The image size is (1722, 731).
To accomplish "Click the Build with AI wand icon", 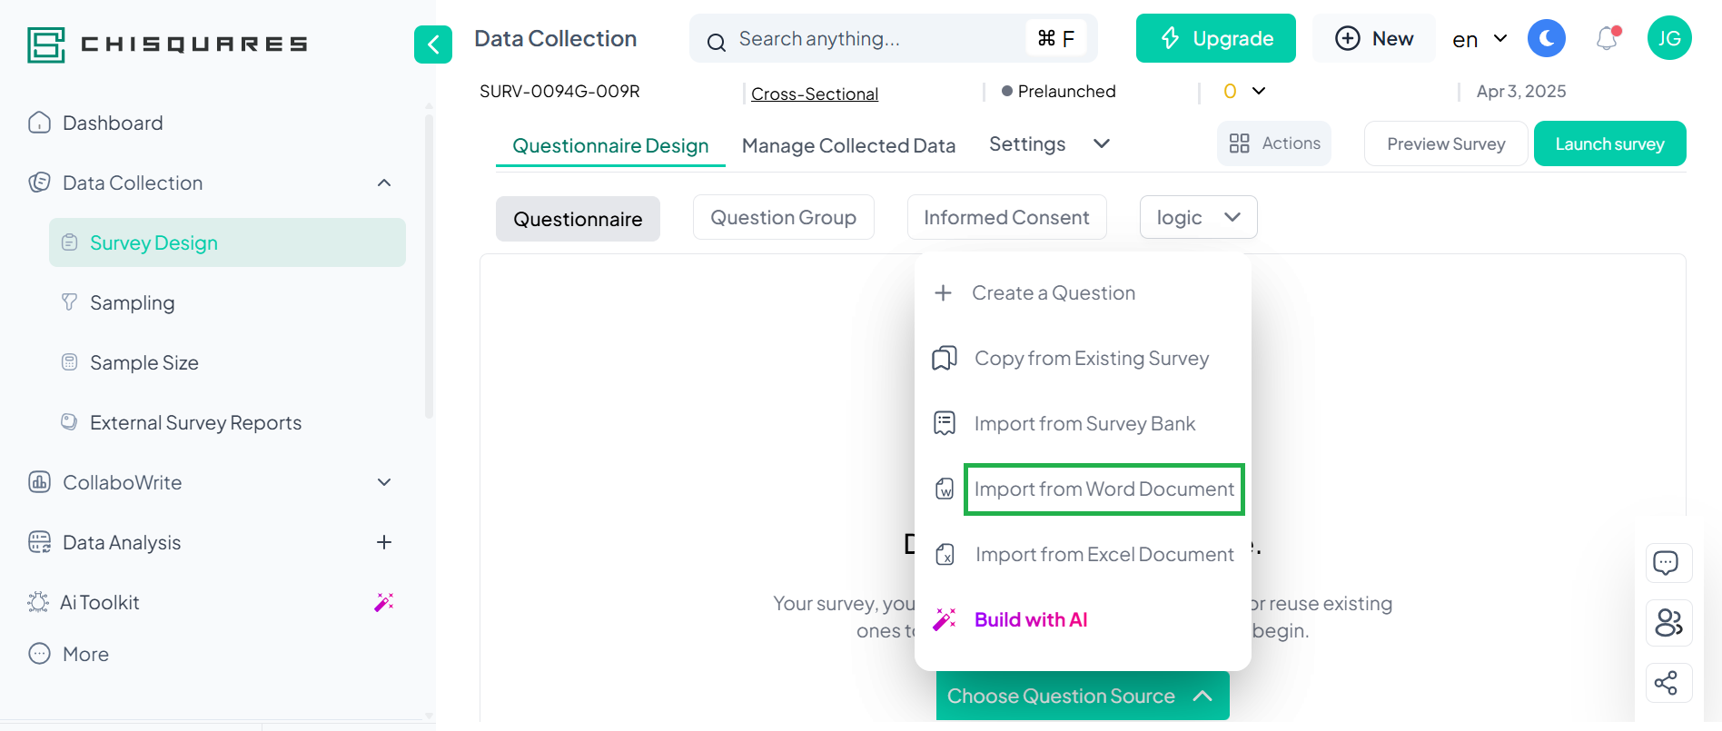I will [x=945, y=619].
